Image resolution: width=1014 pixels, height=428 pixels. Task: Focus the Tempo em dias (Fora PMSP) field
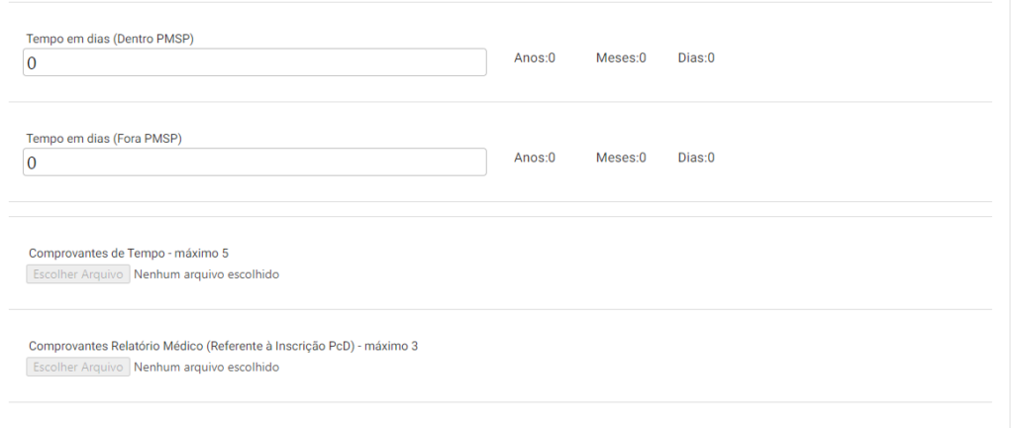point(254,162)
